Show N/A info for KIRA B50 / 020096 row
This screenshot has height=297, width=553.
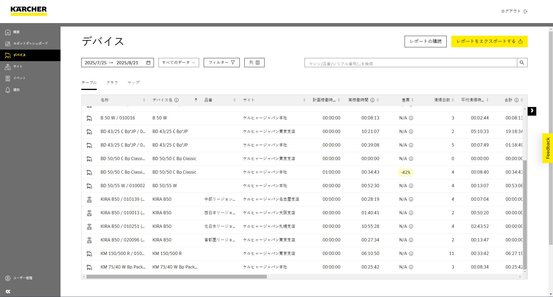411,240
